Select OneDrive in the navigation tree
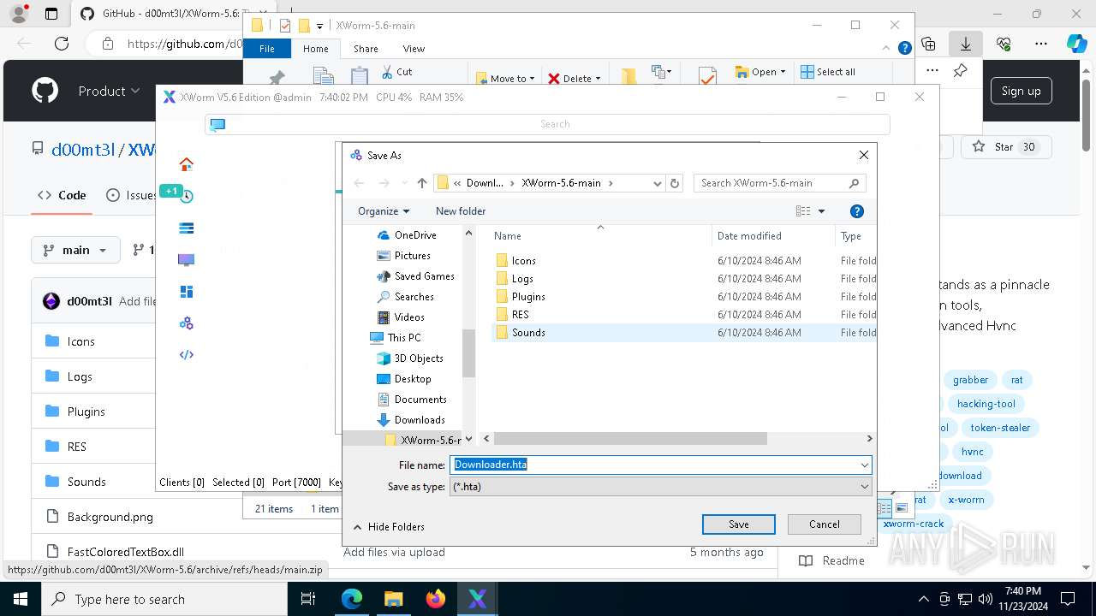1096x616 pixels. pos(414,235)
